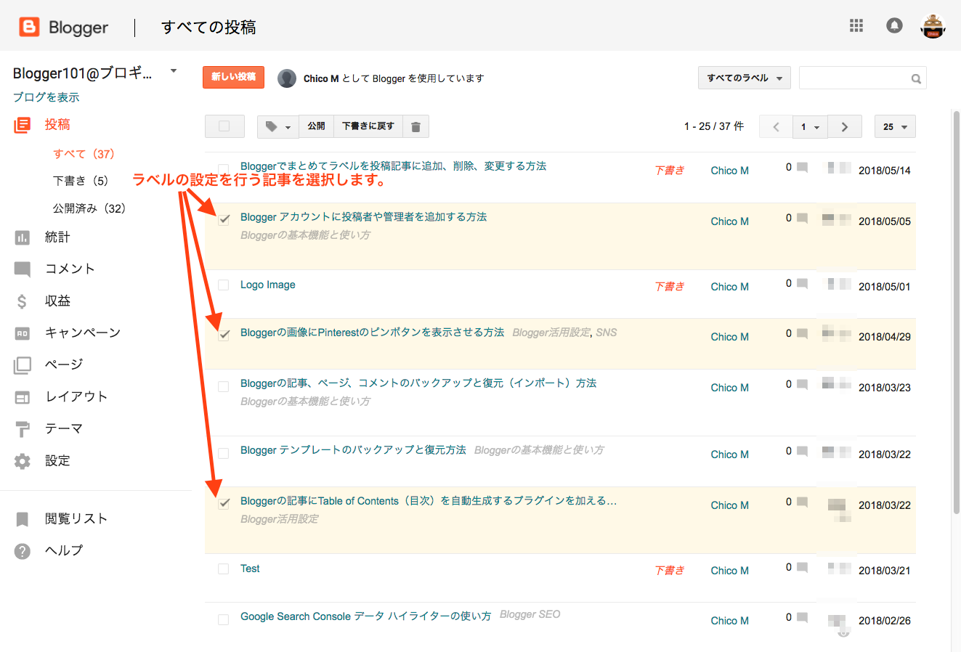
Task: Click the settings gear icon
Action: coord(23,461)
